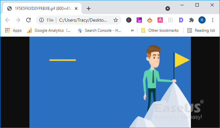220x128 pixels.
Task: Maximize the Chrome window
Action: pos(197,5)
